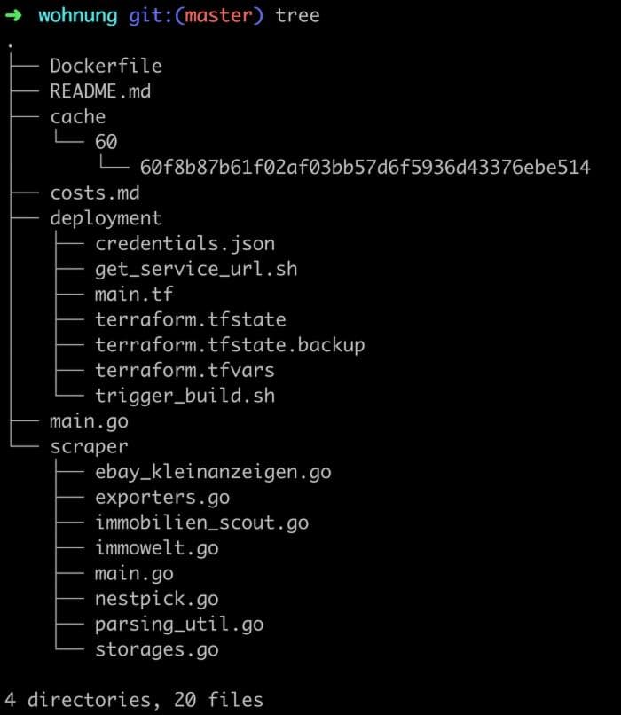Click the scraper directory name
621x715 pixels.
pos(89,446)
